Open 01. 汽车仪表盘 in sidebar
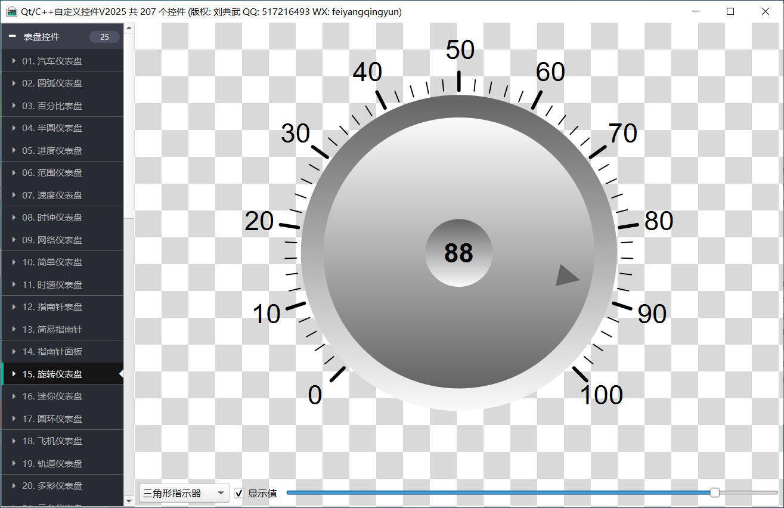 pyautogui.click(x=62, y=61)
